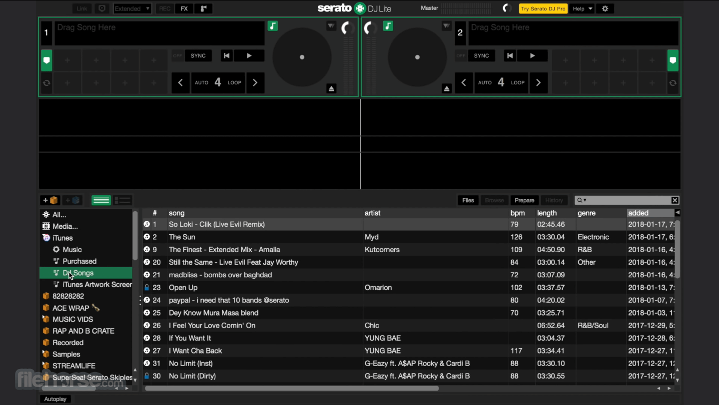Open deck 1 dropdown arrow menu
This screenshot has width=719, height=405.
(331, 25)
